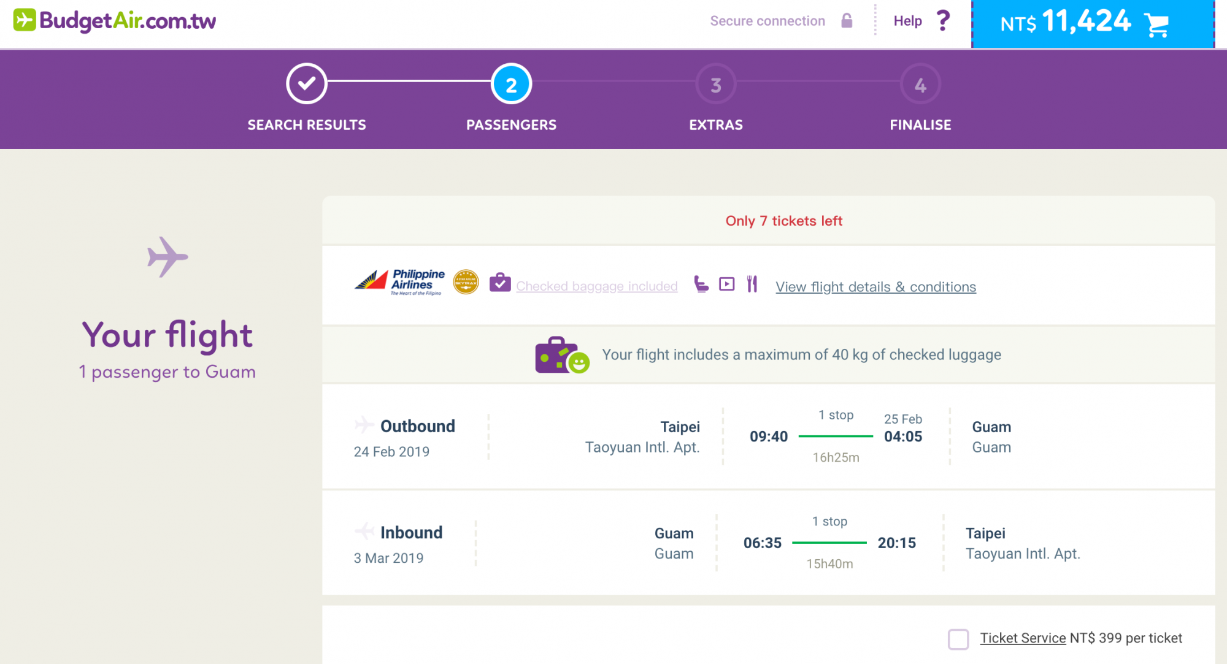This screenshot has height=664, width=1227.
Task: Open the shopping cart icon
Action: [1156, 25]
